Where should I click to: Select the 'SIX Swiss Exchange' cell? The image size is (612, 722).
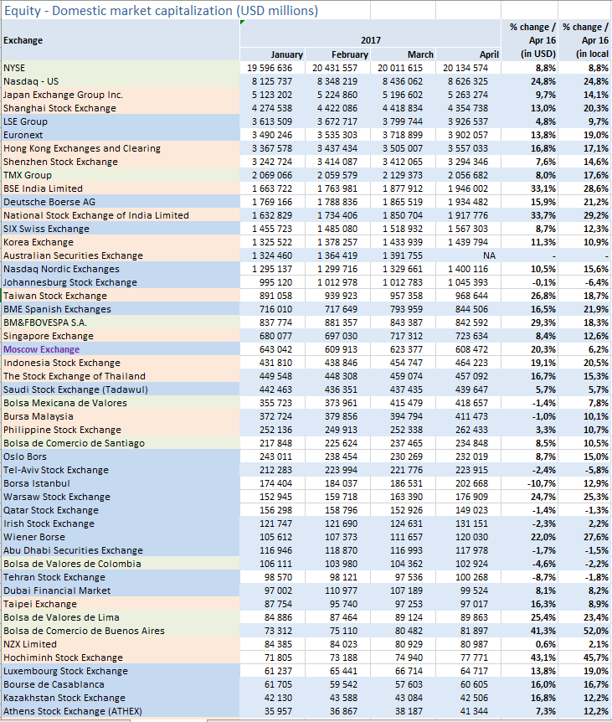(121, 229)
